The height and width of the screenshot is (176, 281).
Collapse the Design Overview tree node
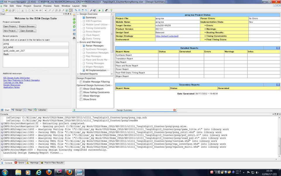pyautogui.click(x=78, y=14)
